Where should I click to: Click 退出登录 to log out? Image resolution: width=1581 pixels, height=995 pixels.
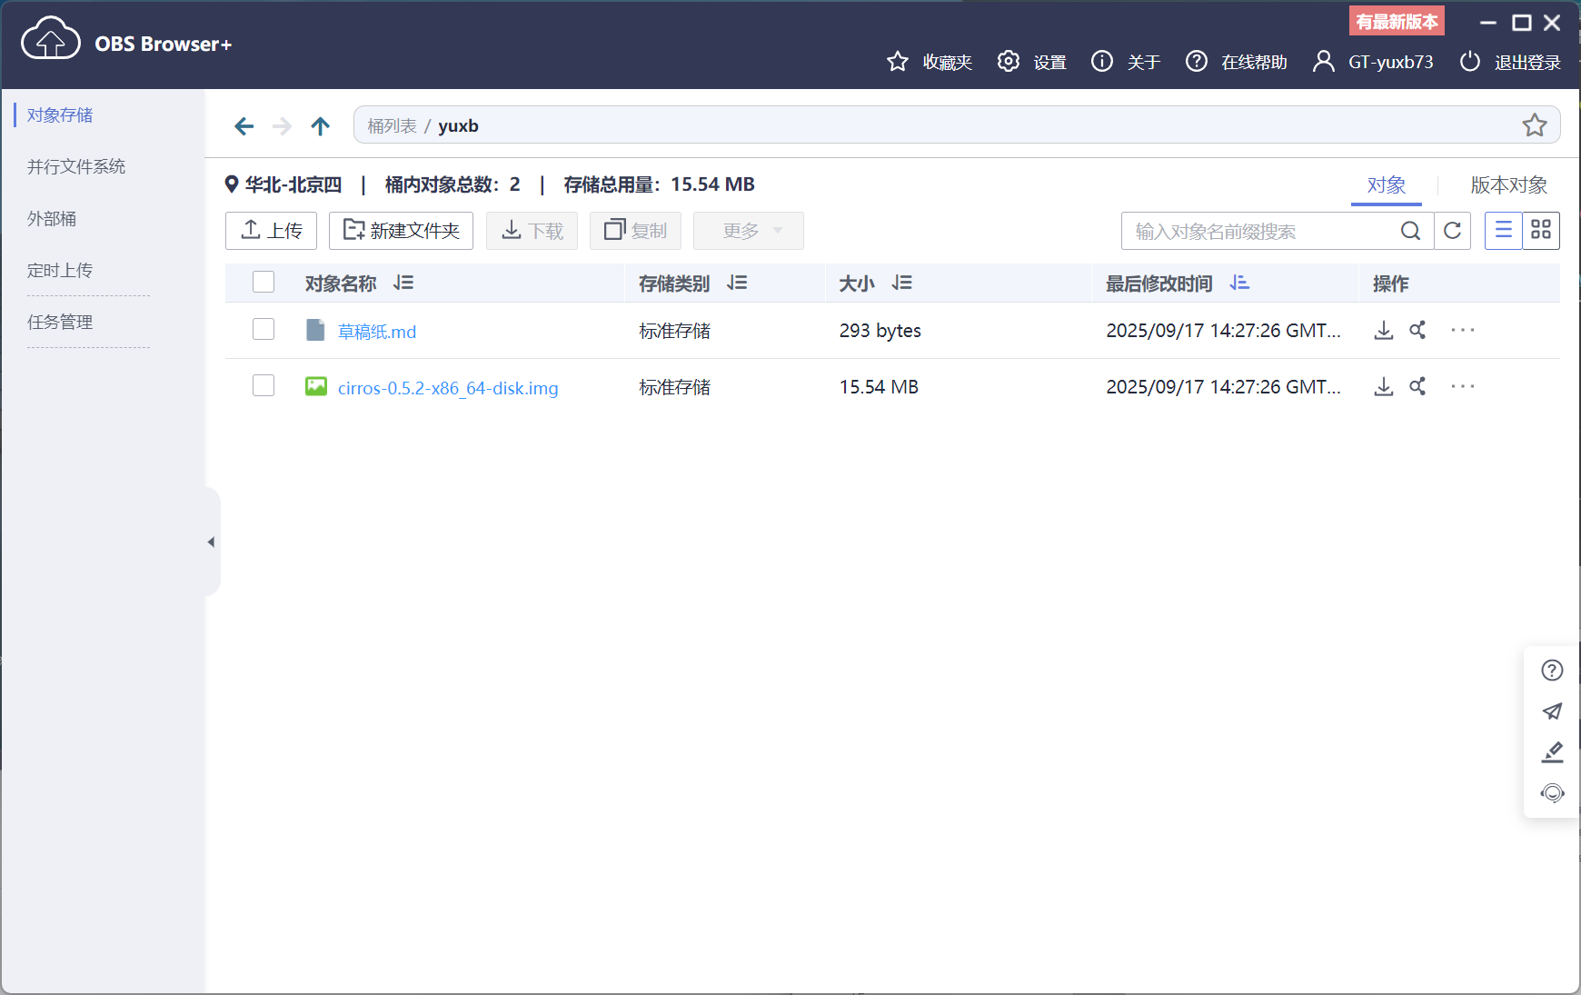1510,62
